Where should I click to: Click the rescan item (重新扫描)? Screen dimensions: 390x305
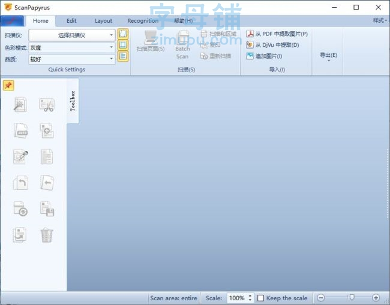(215, 56)
